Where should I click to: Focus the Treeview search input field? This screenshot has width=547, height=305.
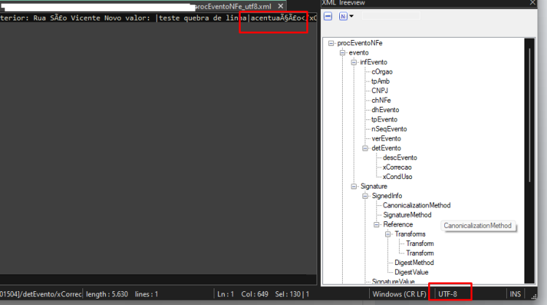(x=391, y=16)
